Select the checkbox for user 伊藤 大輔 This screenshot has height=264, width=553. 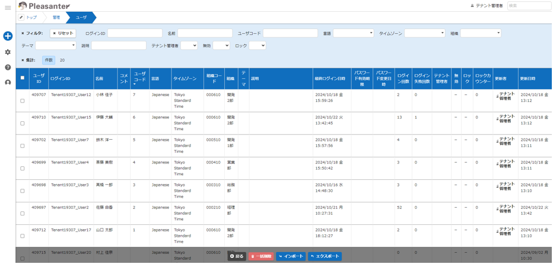coord(23,123)
